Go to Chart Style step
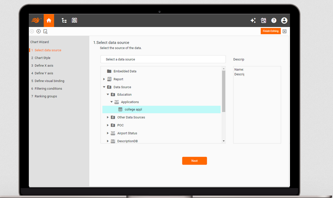The height and width of the screenshot is (198, 333). coord(42,58)
